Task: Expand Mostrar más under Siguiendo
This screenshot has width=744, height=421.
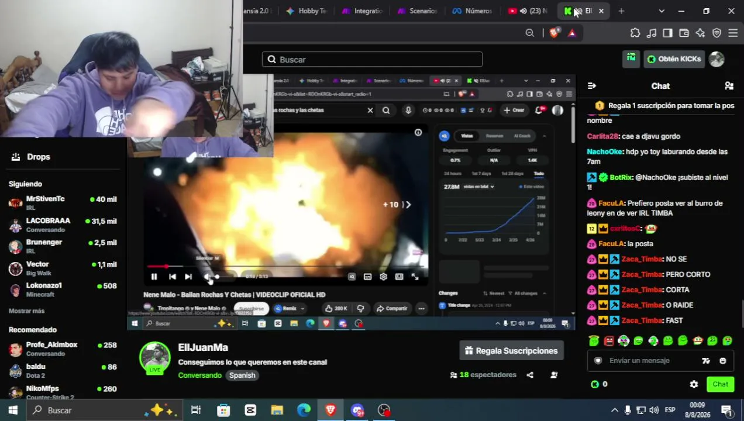Action: (x=26, y=311)
